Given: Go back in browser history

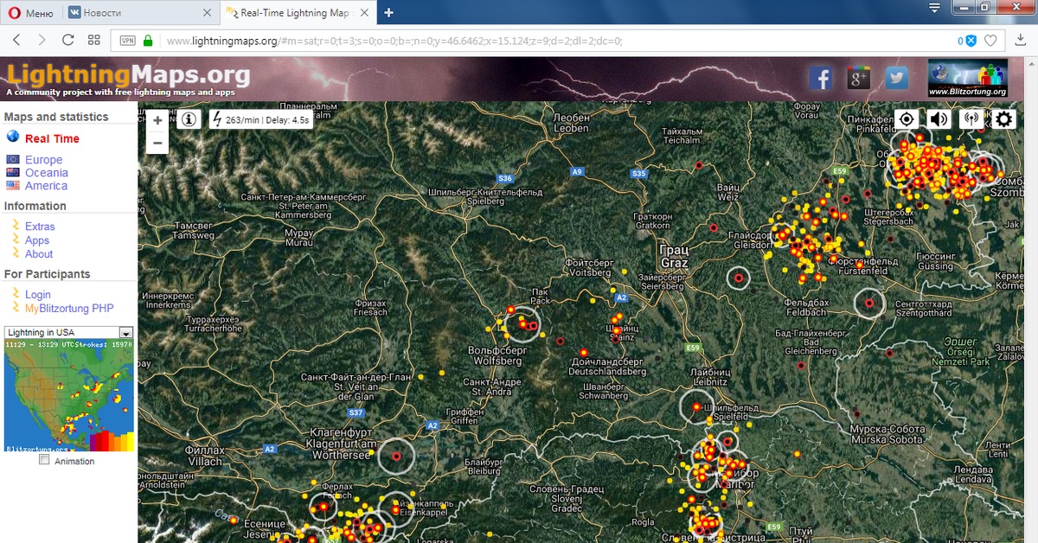Looking at the screenshot, I should coord(16,40).
